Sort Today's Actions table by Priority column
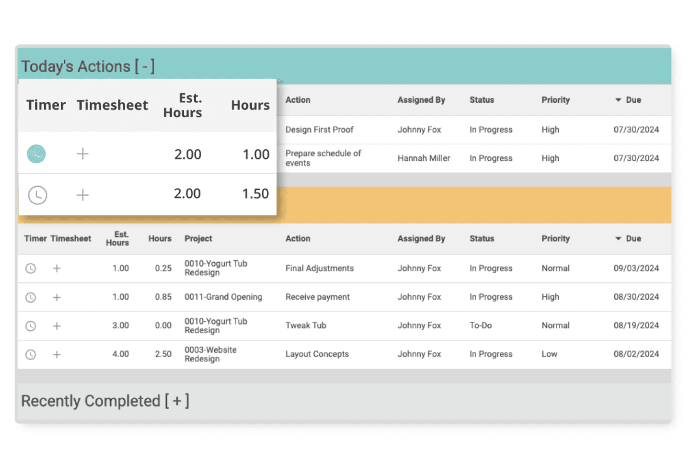 pyautogui.click(x=556, y=100)
